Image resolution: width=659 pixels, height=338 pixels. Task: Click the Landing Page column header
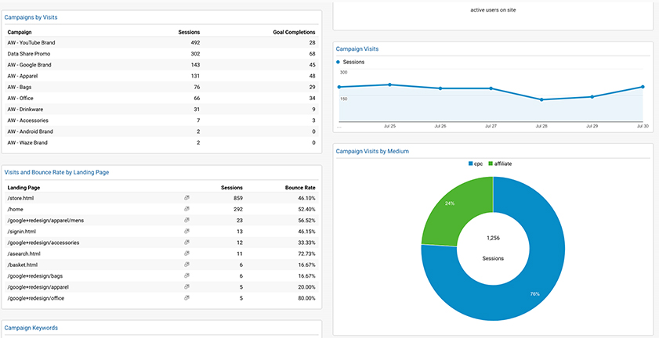(24, 188)
